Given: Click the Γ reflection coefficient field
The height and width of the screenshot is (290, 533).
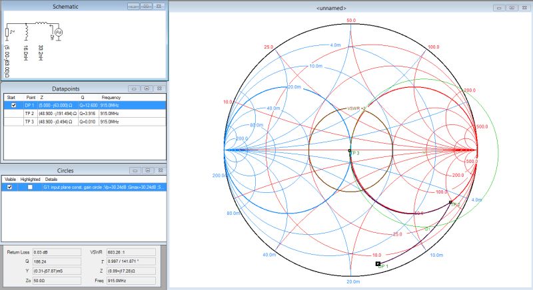Looking at the screenshot, I should (x=131, y=261).
